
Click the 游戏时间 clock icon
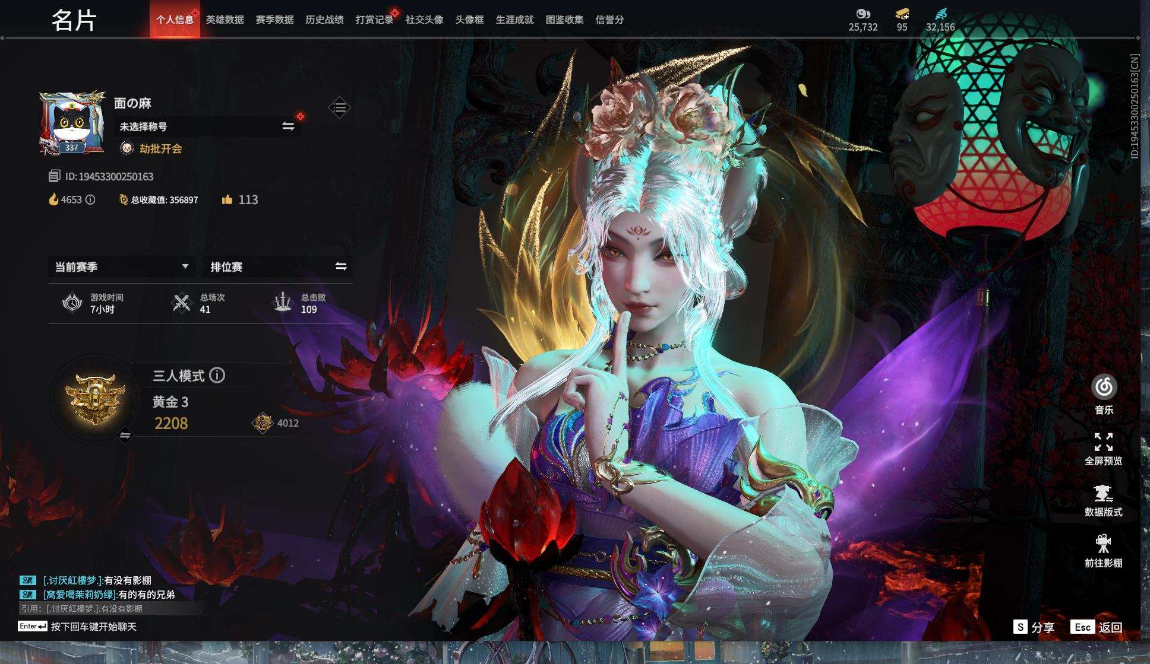[72, 303]
